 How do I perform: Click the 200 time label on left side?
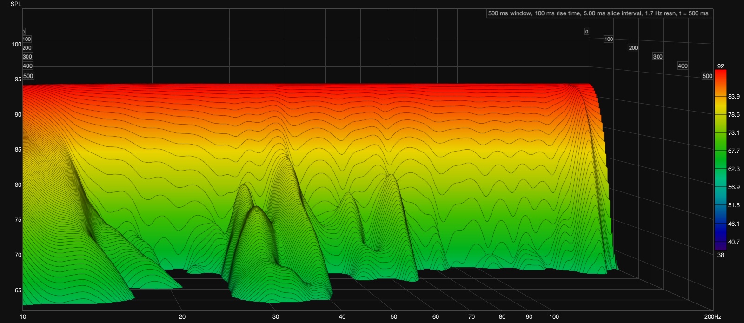click(27, 48)
